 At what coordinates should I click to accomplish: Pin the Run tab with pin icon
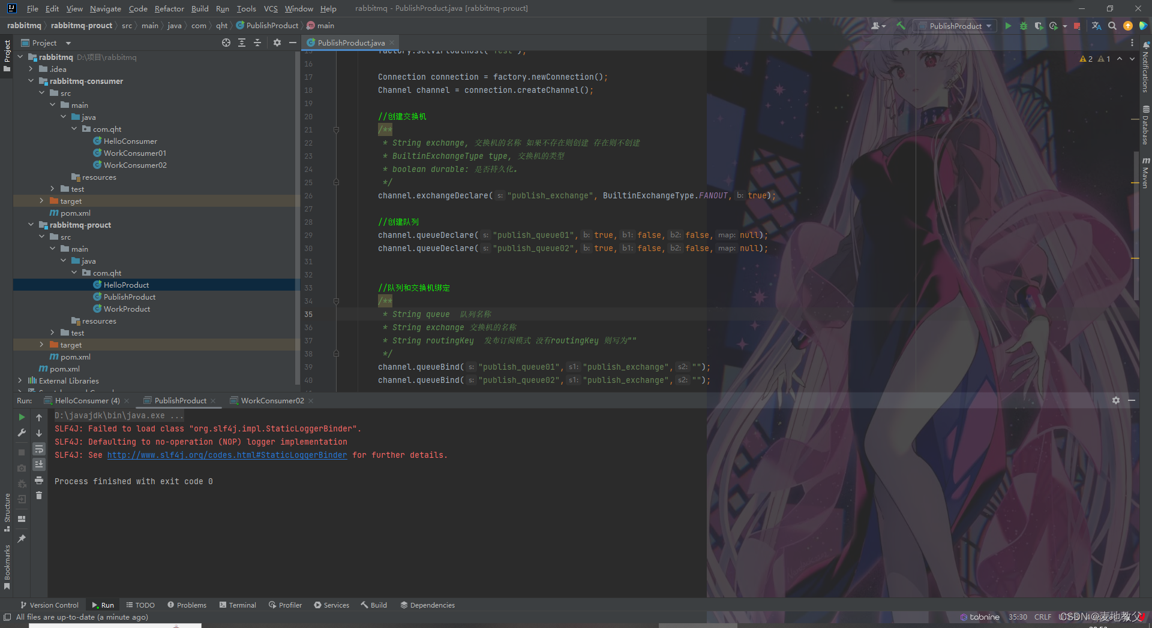point(22,539)
